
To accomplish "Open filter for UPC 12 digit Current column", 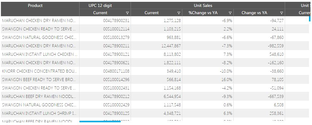I will (127, 13).
